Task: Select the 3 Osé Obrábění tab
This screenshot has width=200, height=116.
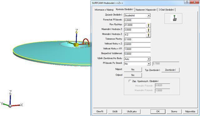Action: point(167,10)
